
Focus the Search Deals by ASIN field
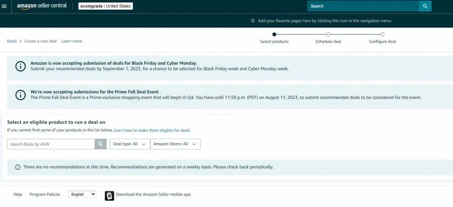[51, 144]
